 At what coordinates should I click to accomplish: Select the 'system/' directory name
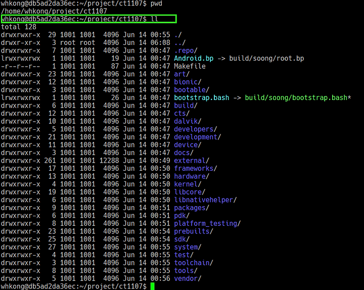click(188, 248)
